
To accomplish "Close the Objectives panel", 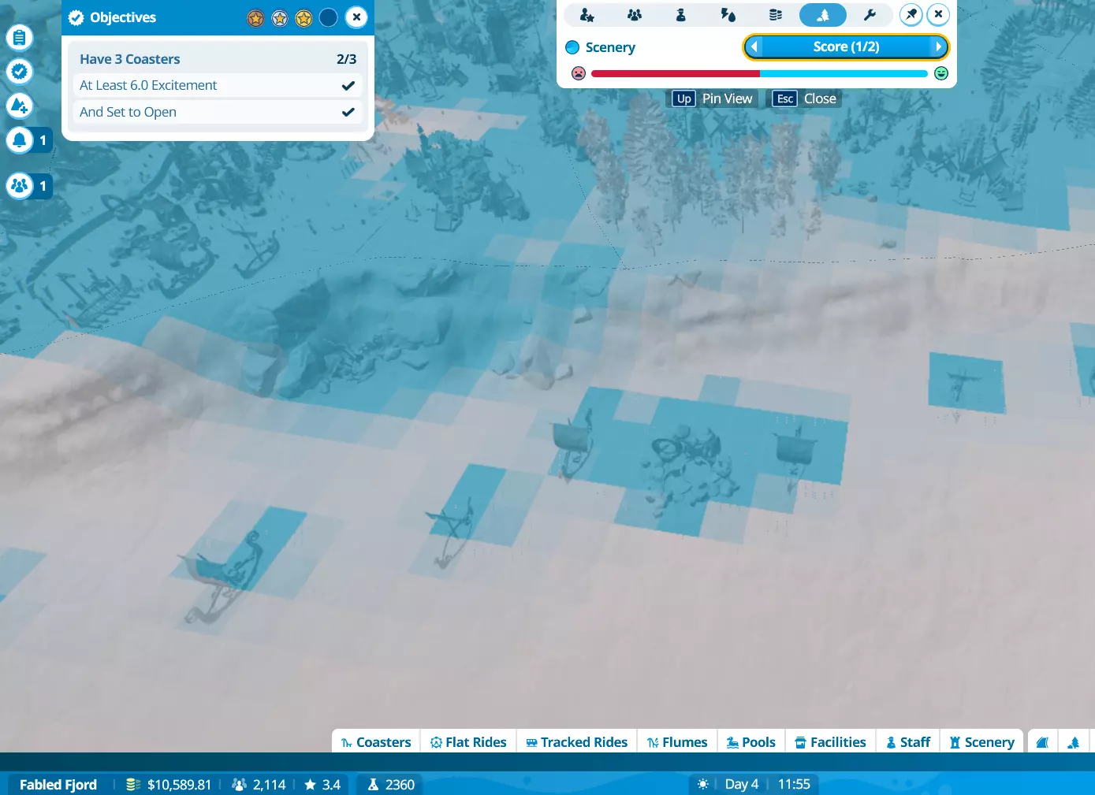I will click(x=356, y=17).
